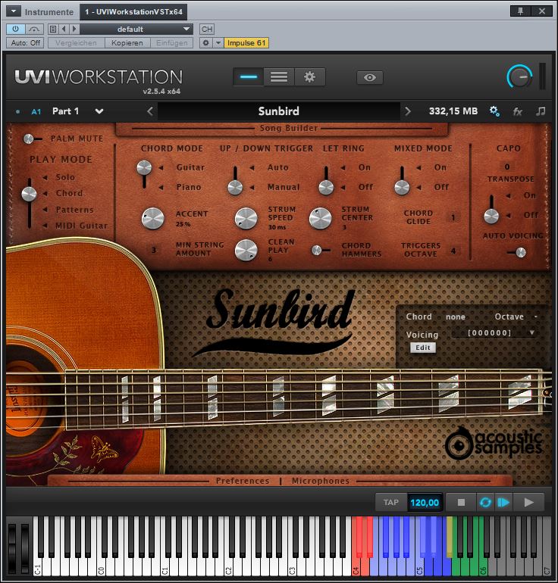Open the Voicing [000000] dropdown
Image resolution: width=558 pixels, height=583 pixels.
point(494,333)
